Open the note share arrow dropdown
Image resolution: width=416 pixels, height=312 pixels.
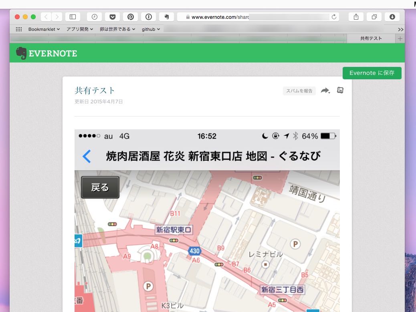click(x=325, y=91)
